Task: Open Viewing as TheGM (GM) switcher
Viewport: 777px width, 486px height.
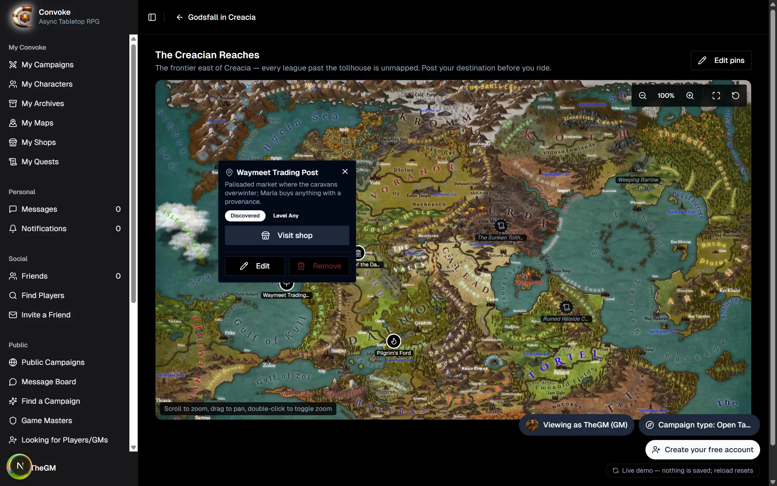Action: click(x=576, y=425)
